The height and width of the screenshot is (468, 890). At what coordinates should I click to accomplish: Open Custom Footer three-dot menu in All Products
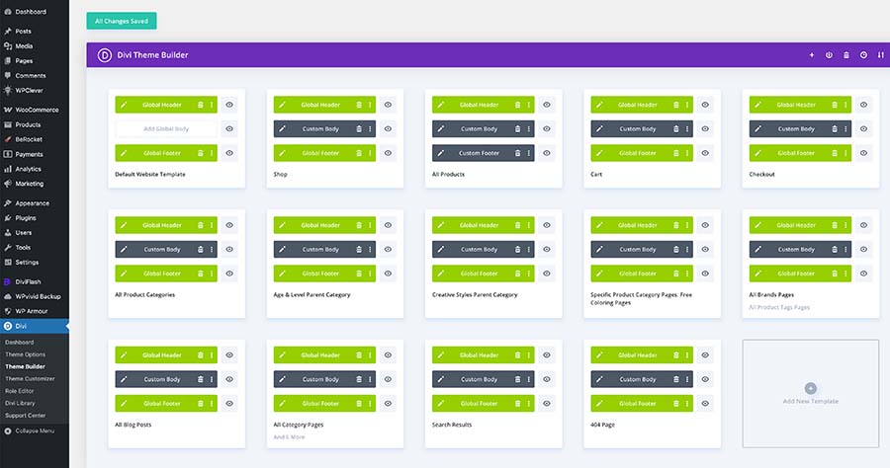click(x=528, y=153)
